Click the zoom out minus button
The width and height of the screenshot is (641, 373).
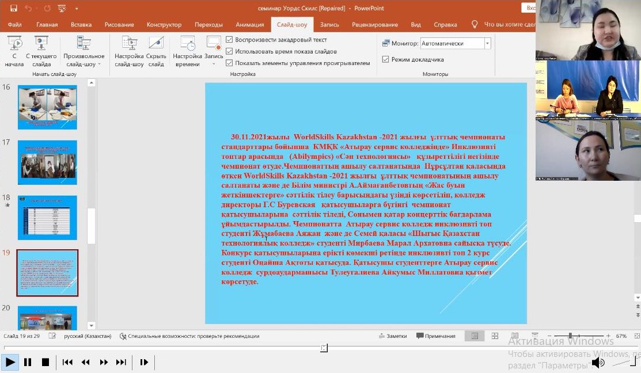[x=549, y=336]
